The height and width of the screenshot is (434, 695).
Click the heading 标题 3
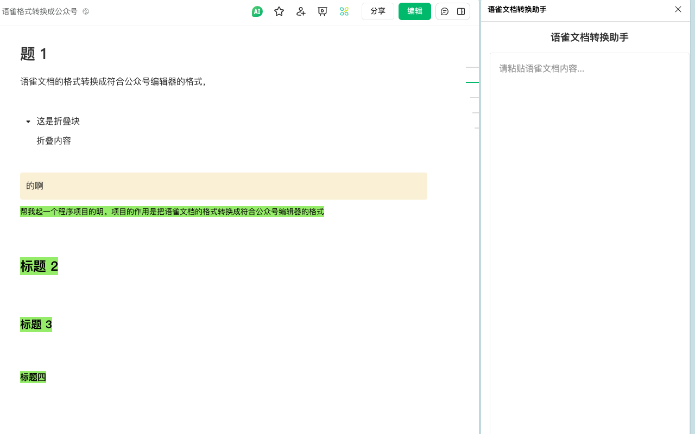(x=36, y=324)
